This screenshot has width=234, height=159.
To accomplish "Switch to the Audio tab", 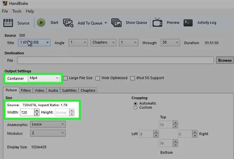I will click(53, 90).
